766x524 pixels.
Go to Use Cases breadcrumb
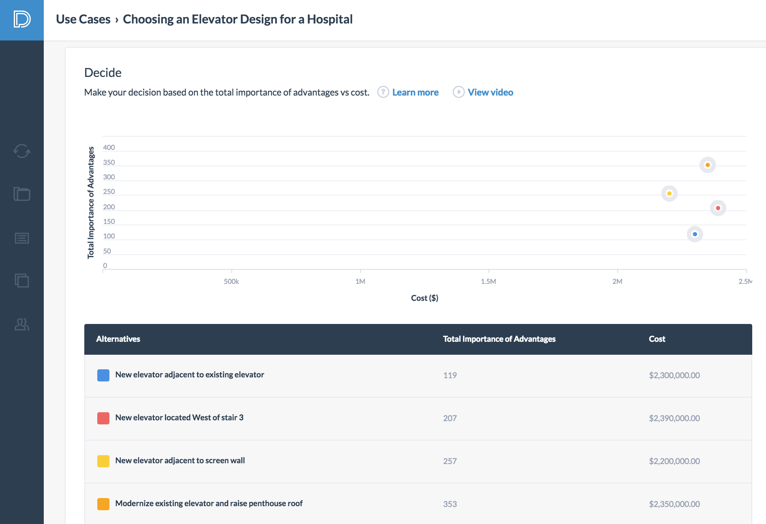[x=83, y=19]
